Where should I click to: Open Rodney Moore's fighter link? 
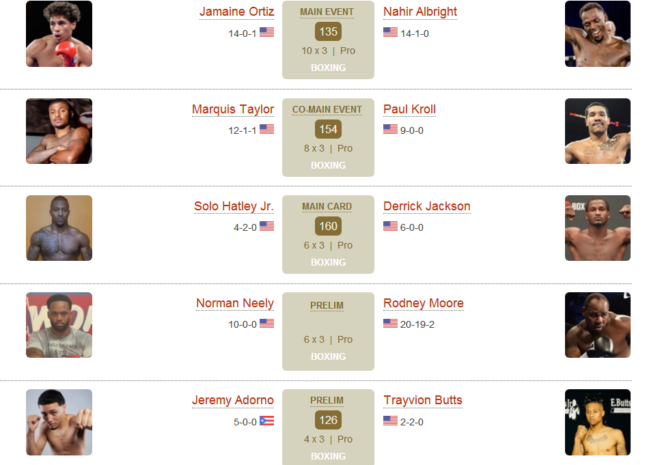424,303
